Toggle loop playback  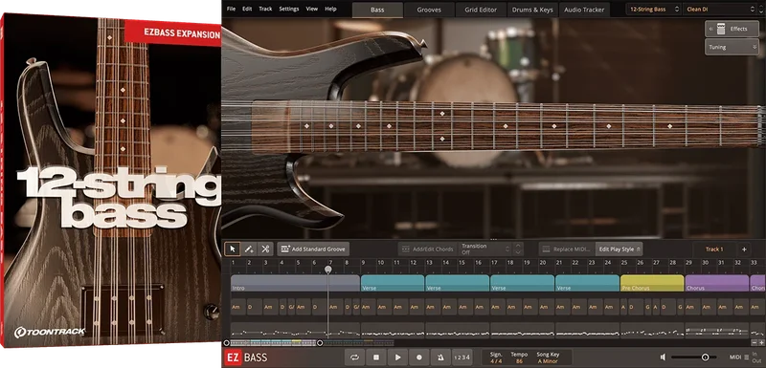click(354, 357)
